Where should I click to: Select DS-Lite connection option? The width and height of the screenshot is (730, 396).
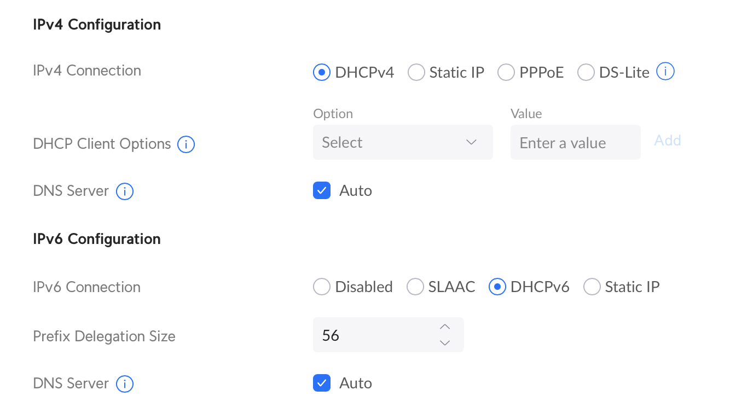[x=586, y=72]
